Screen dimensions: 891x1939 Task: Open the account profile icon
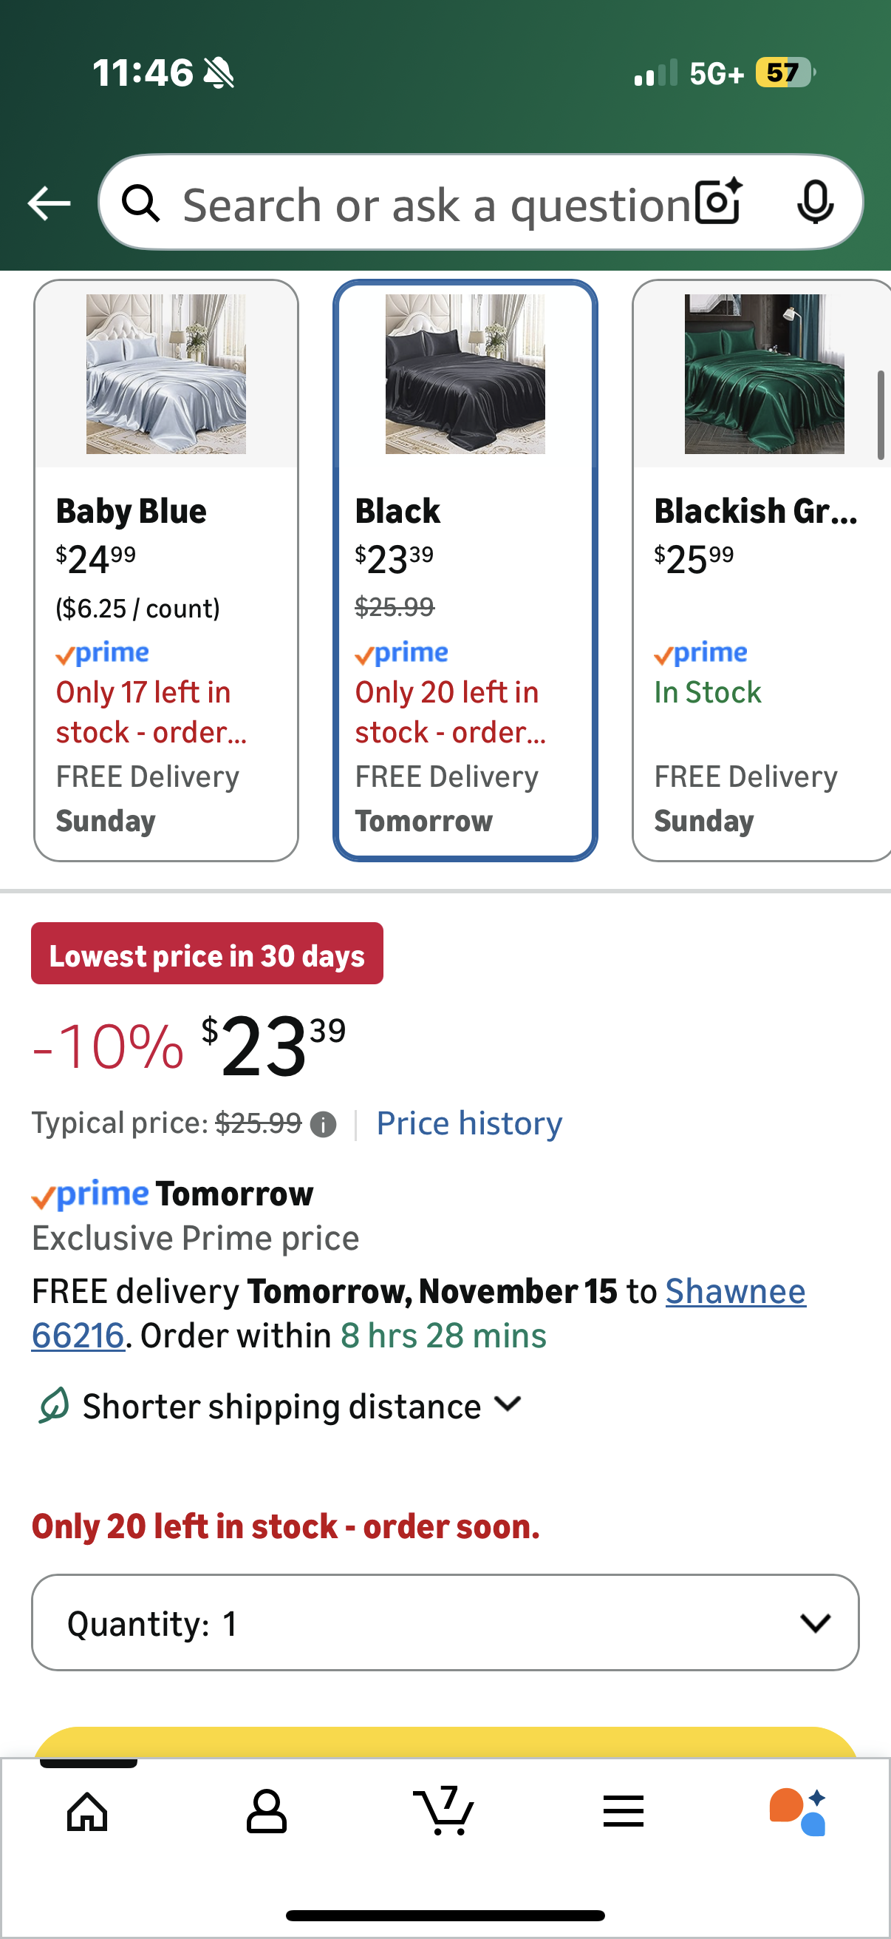click(266, 1811)
